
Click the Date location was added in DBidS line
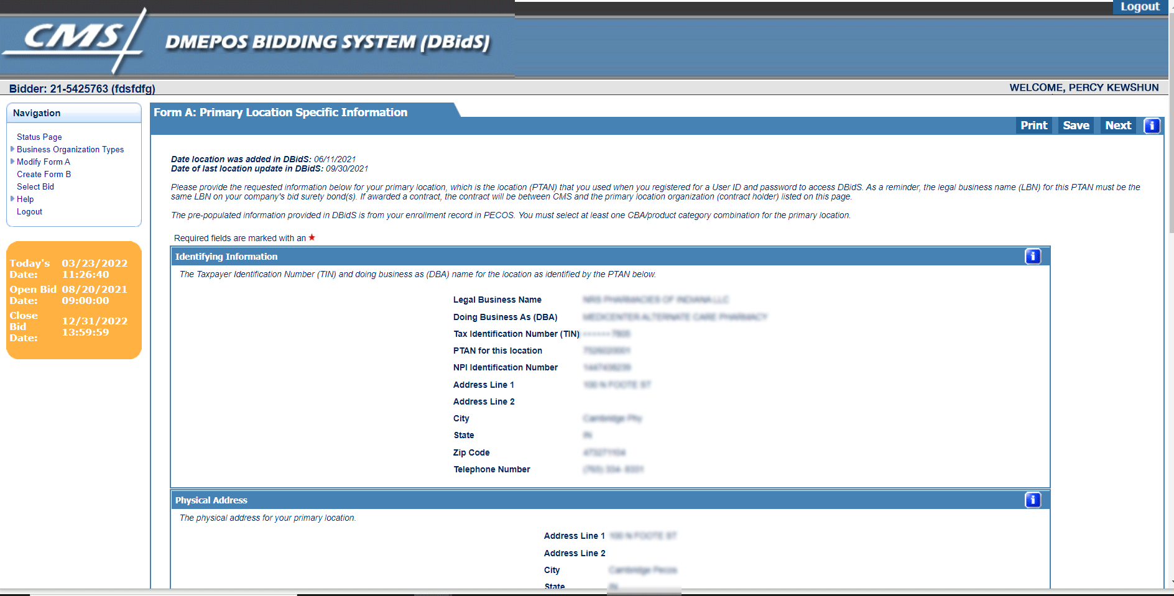pyautogui.click(x=264, y=159)
